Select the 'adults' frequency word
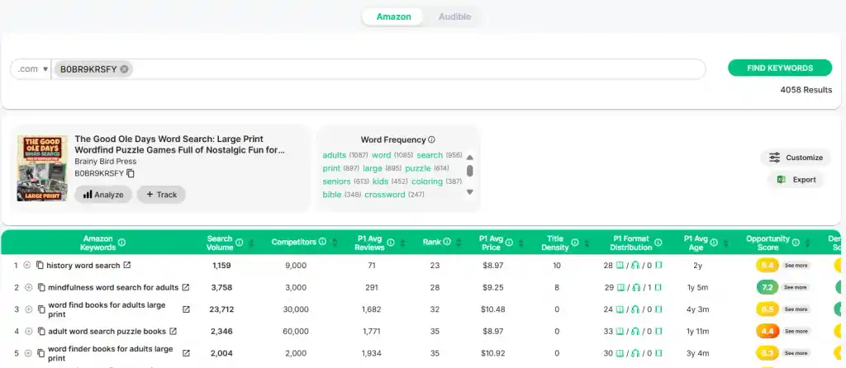This screenshot has height=368, width=846. [334, 155]
